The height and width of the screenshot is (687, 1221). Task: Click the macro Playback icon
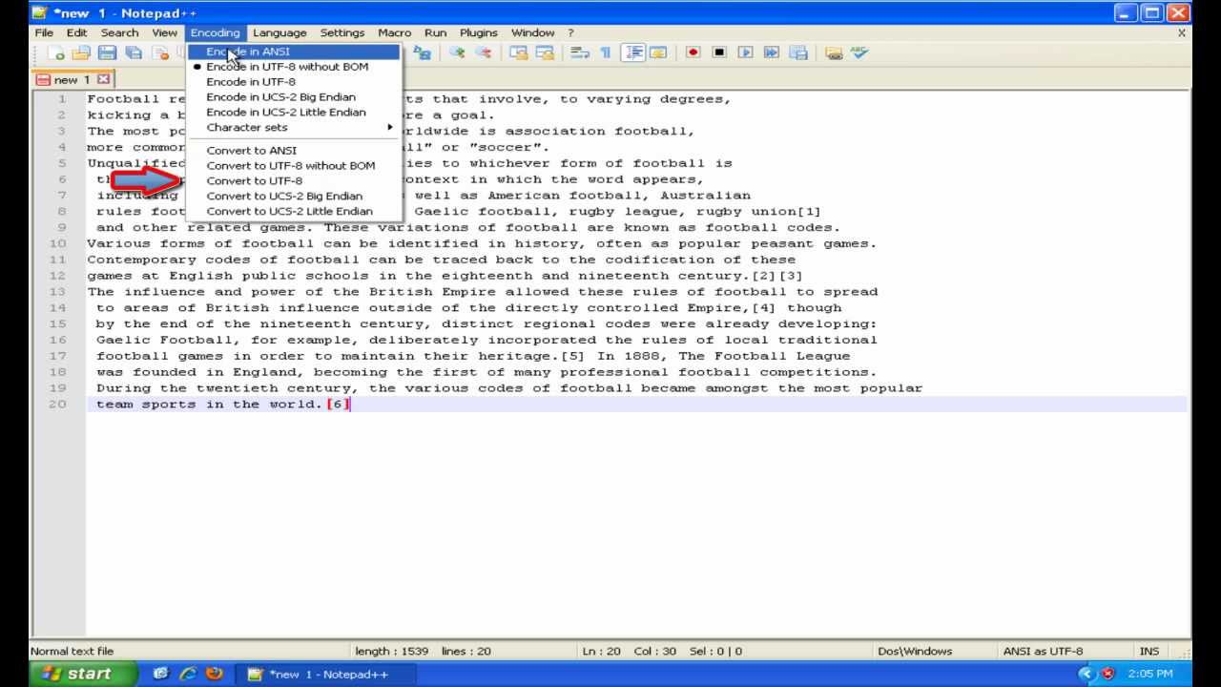click(745, 53)
